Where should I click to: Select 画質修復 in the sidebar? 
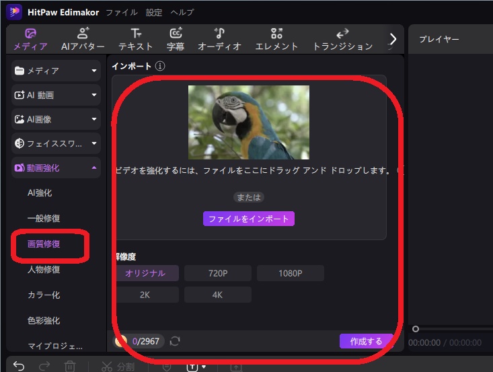click(x=44, y=244)
